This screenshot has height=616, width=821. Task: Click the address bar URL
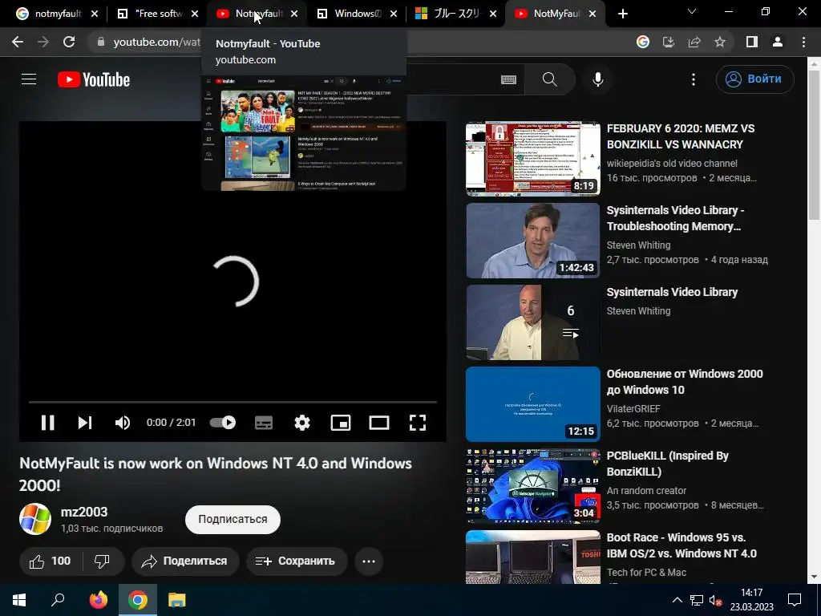point(156,42)
